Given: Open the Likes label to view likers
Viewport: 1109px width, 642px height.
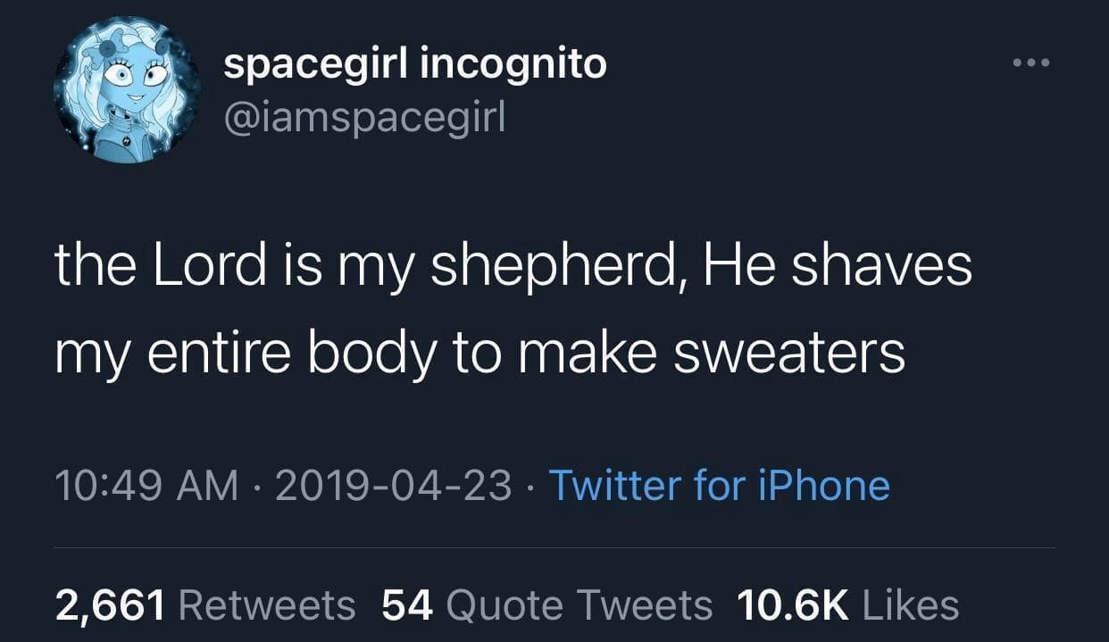Looking at the screenshot, I should point(911,605).
